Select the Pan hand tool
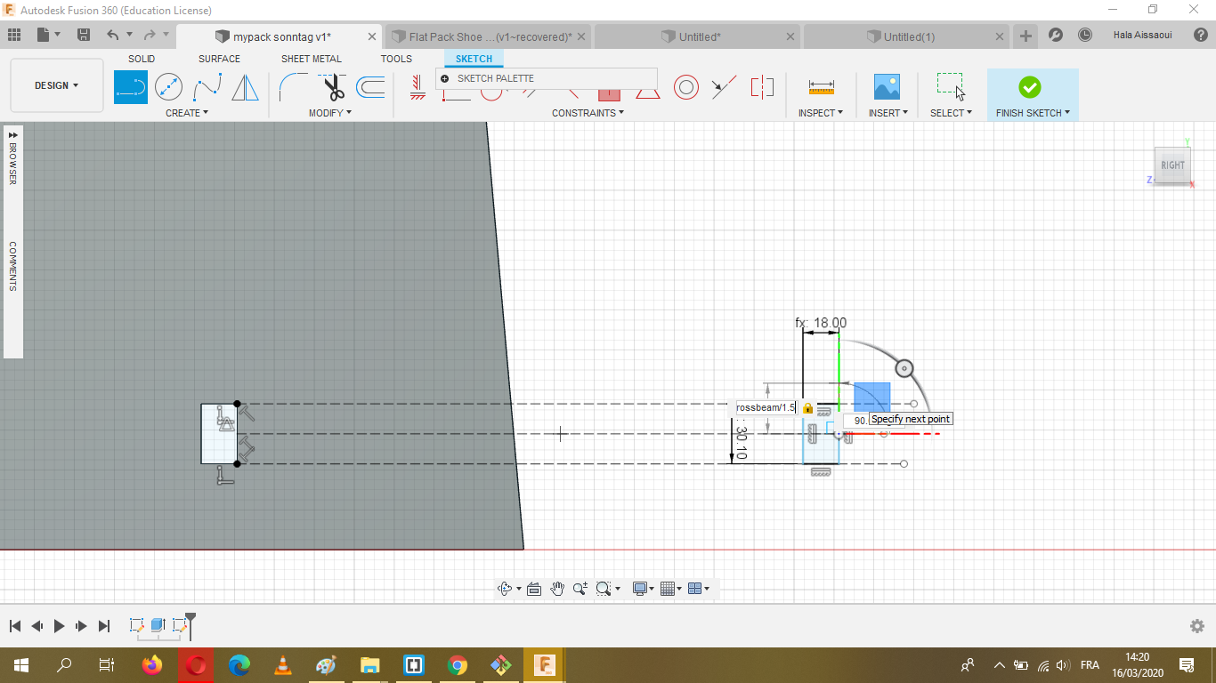The image size is (1216, 683). (x=557, y=589)
